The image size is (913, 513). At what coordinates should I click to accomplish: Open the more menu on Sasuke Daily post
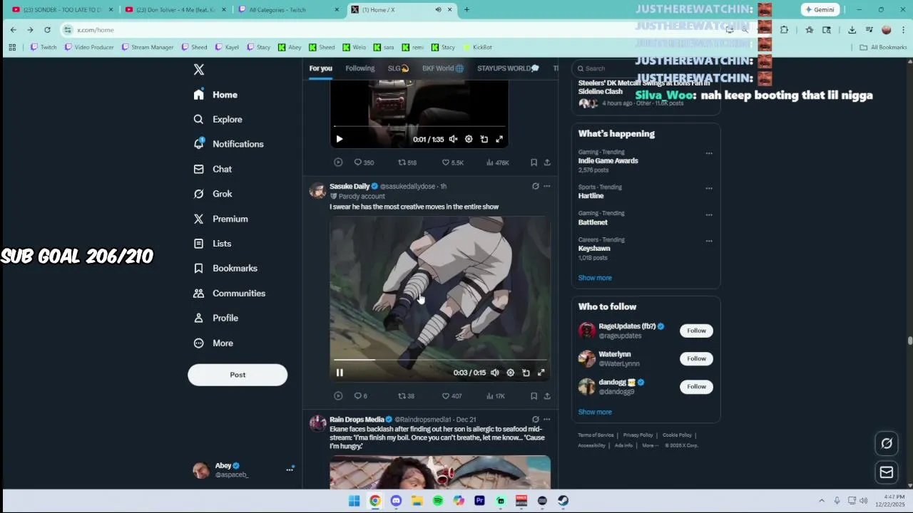(x=547, y=186)
